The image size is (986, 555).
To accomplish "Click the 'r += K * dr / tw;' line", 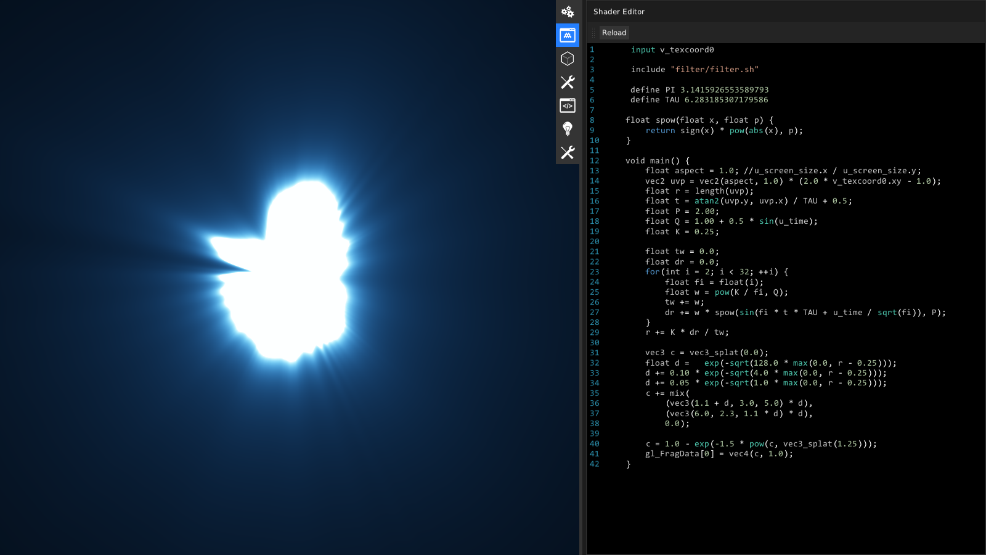I will 687,332.
